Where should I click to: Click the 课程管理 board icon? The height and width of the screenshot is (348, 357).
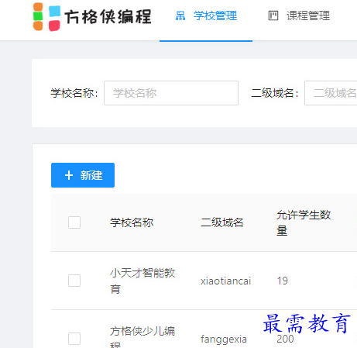click(x=273, y=16)
